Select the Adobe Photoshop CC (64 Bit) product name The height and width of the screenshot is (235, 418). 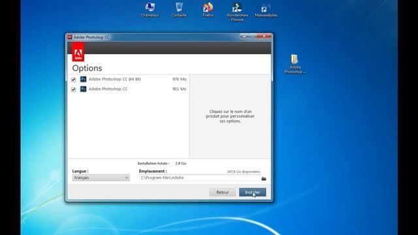point(115,79)
